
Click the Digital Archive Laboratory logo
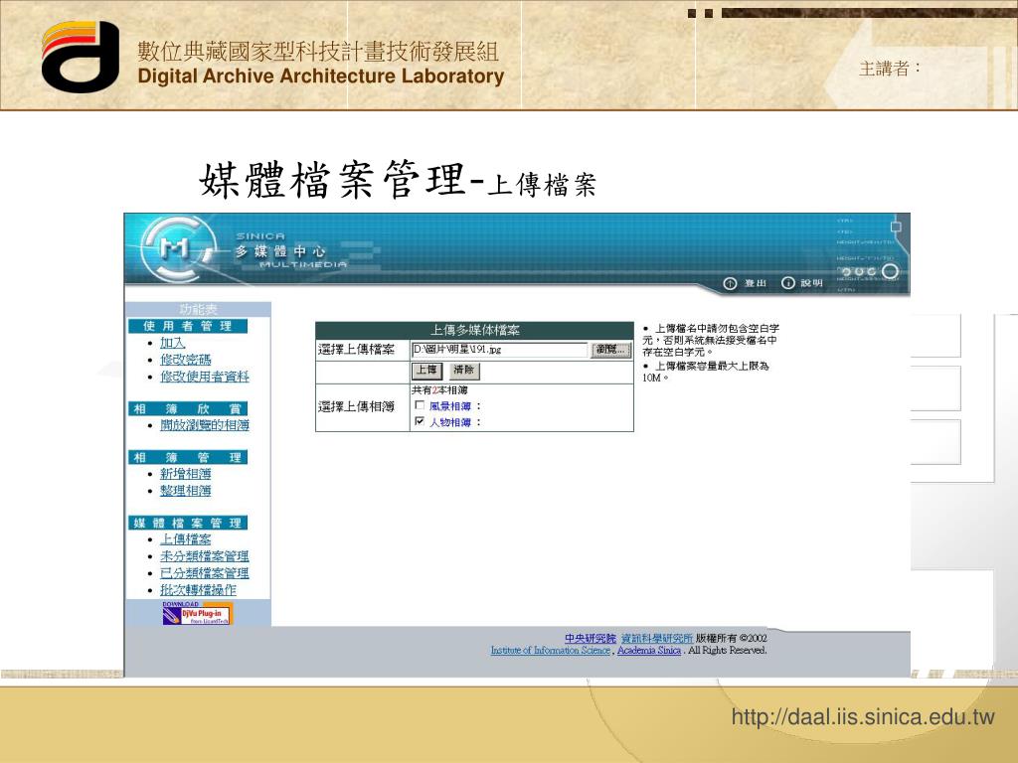pyautogui.click(x=81, y=57)
